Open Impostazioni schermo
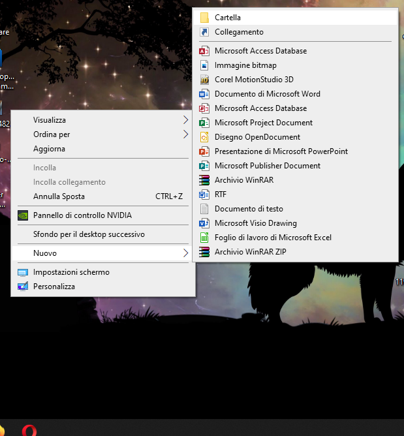The width and height of the screenshot is (404, 436). (71, 272)
